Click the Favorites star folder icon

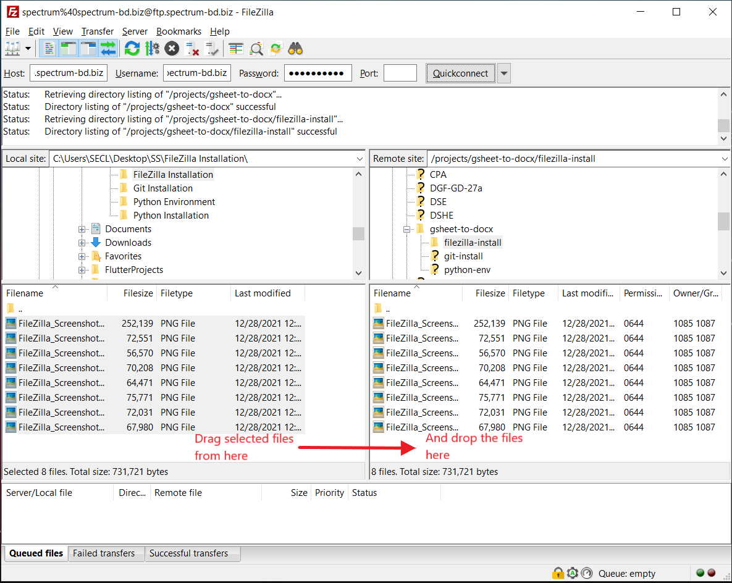(x=96, y=256)
